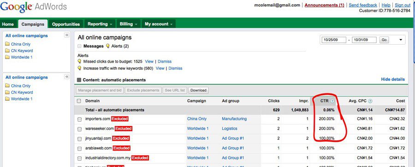415x167 pixels.
Task: Select all rows with the header checkbox
Action: coord(79,101)
